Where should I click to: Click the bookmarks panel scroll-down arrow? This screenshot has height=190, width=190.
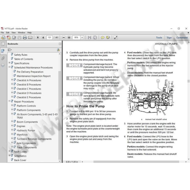[x=59, y=161]
